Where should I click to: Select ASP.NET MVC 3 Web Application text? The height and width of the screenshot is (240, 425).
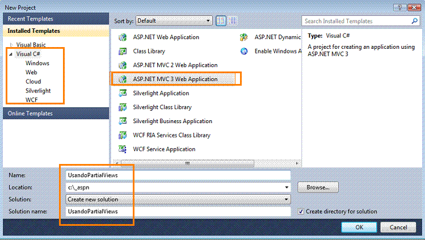coord(175,79)
